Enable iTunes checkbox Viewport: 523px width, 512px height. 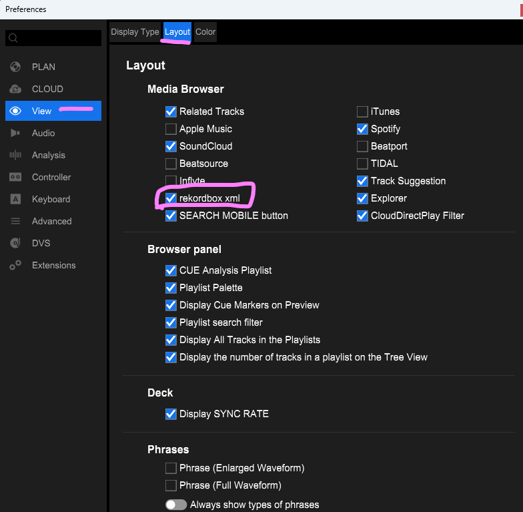[362, 111]
